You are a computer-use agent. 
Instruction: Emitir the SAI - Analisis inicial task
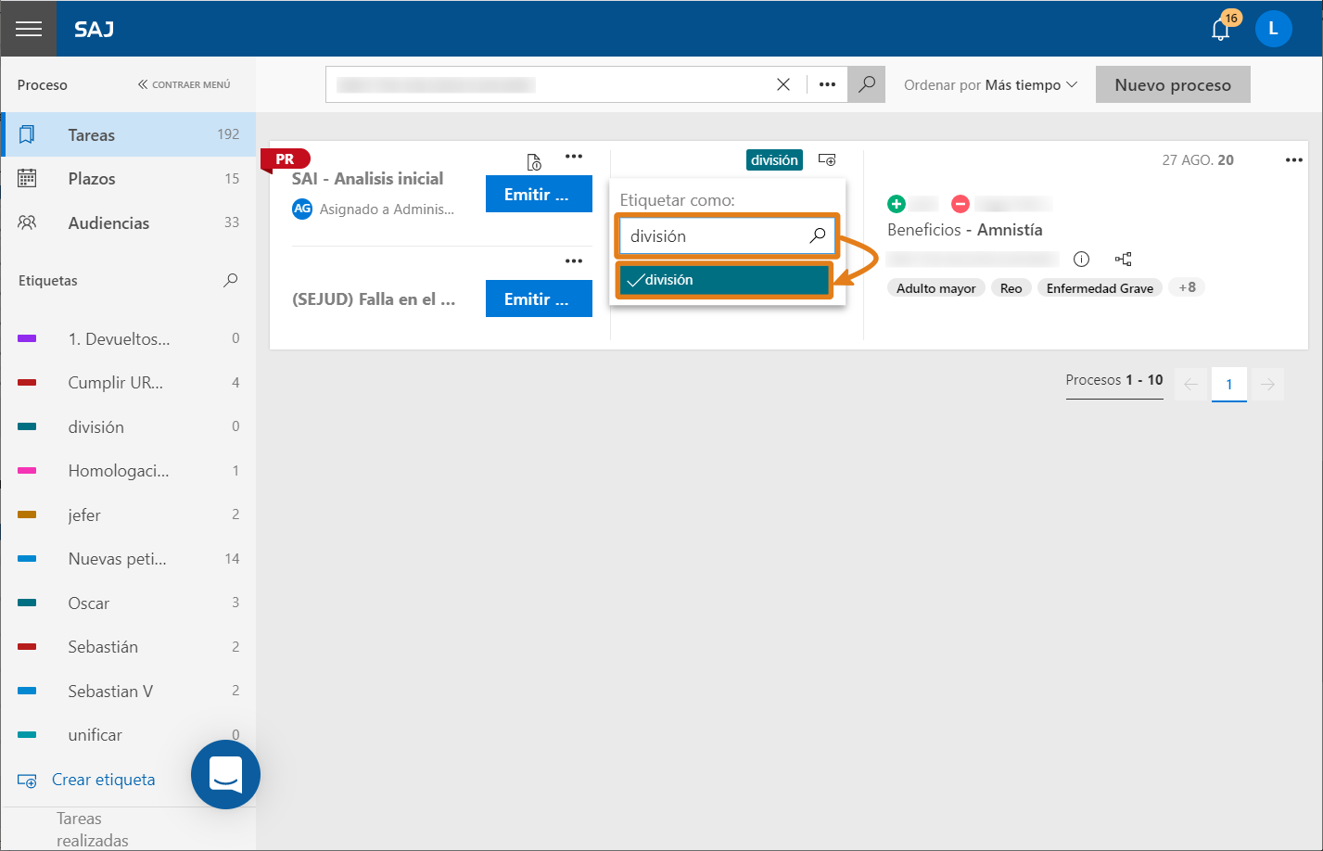pos(539,195)
